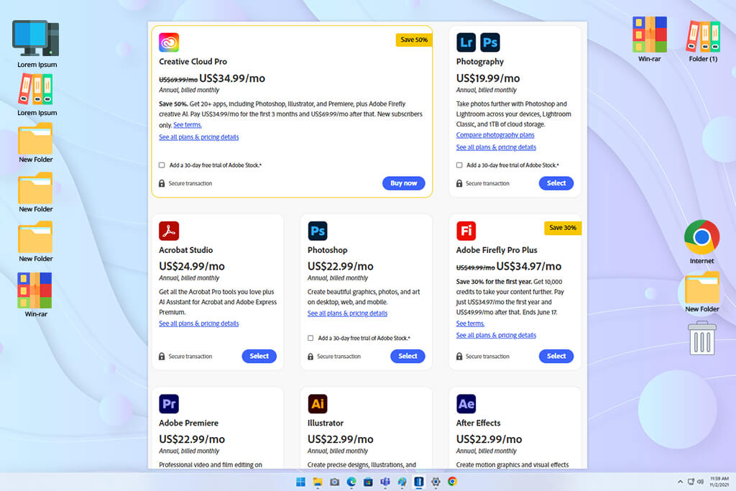Open the Compare photography plans link

pos(495,135)
